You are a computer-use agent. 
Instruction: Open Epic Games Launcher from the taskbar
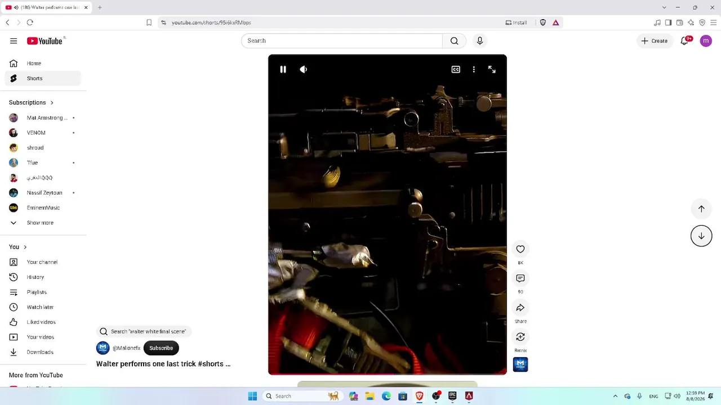pyautogui.click(x=452, y=396)
